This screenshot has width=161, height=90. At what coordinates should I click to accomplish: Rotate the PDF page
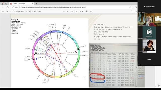pyautogui.click(x=87, y=11)
